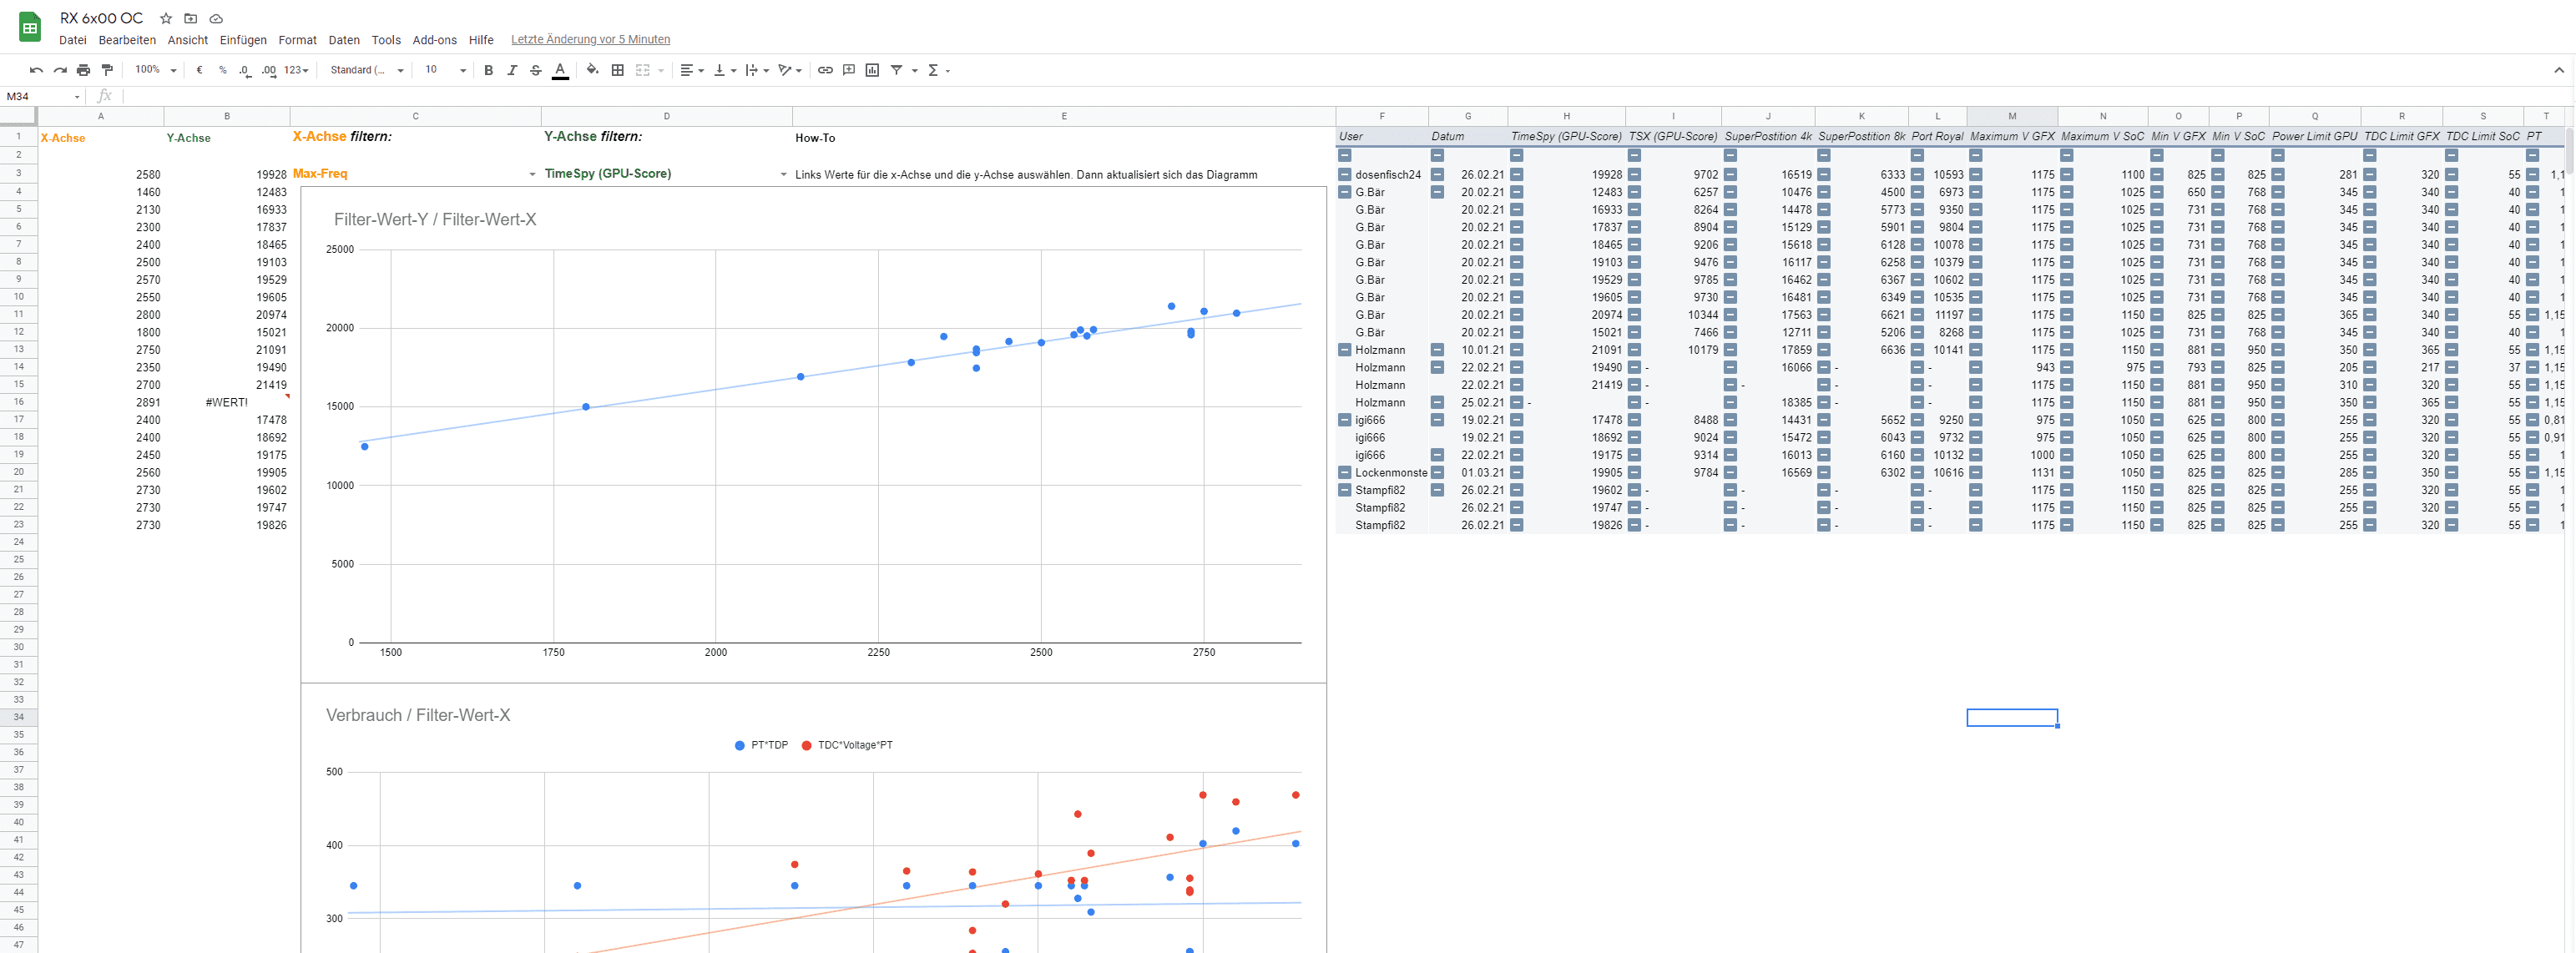Image resolution: width=2576 pixels, height=953 pixels.
Task: Insert a comment
Action: (x=849, y=70)
